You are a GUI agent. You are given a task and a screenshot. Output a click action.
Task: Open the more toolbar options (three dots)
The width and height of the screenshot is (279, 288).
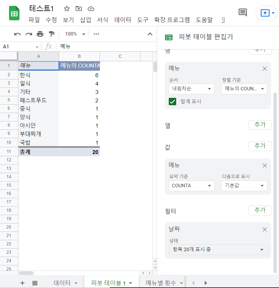click(x=96, y=34)
